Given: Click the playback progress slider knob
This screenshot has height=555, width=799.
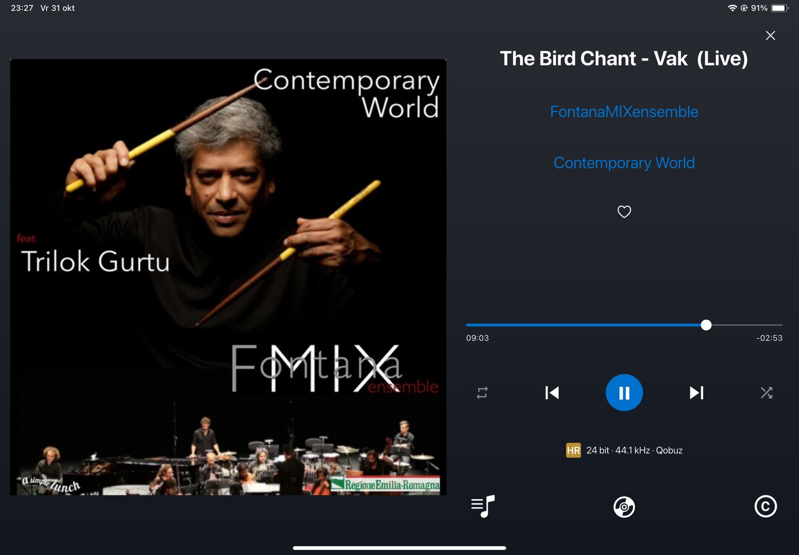Looking at the screenshot, I should point(706,325).
